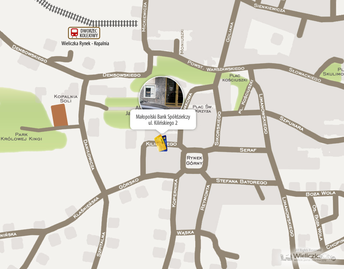Screen dimensions: 344x269
Task: Click the red train station icon
Action: 75,33
